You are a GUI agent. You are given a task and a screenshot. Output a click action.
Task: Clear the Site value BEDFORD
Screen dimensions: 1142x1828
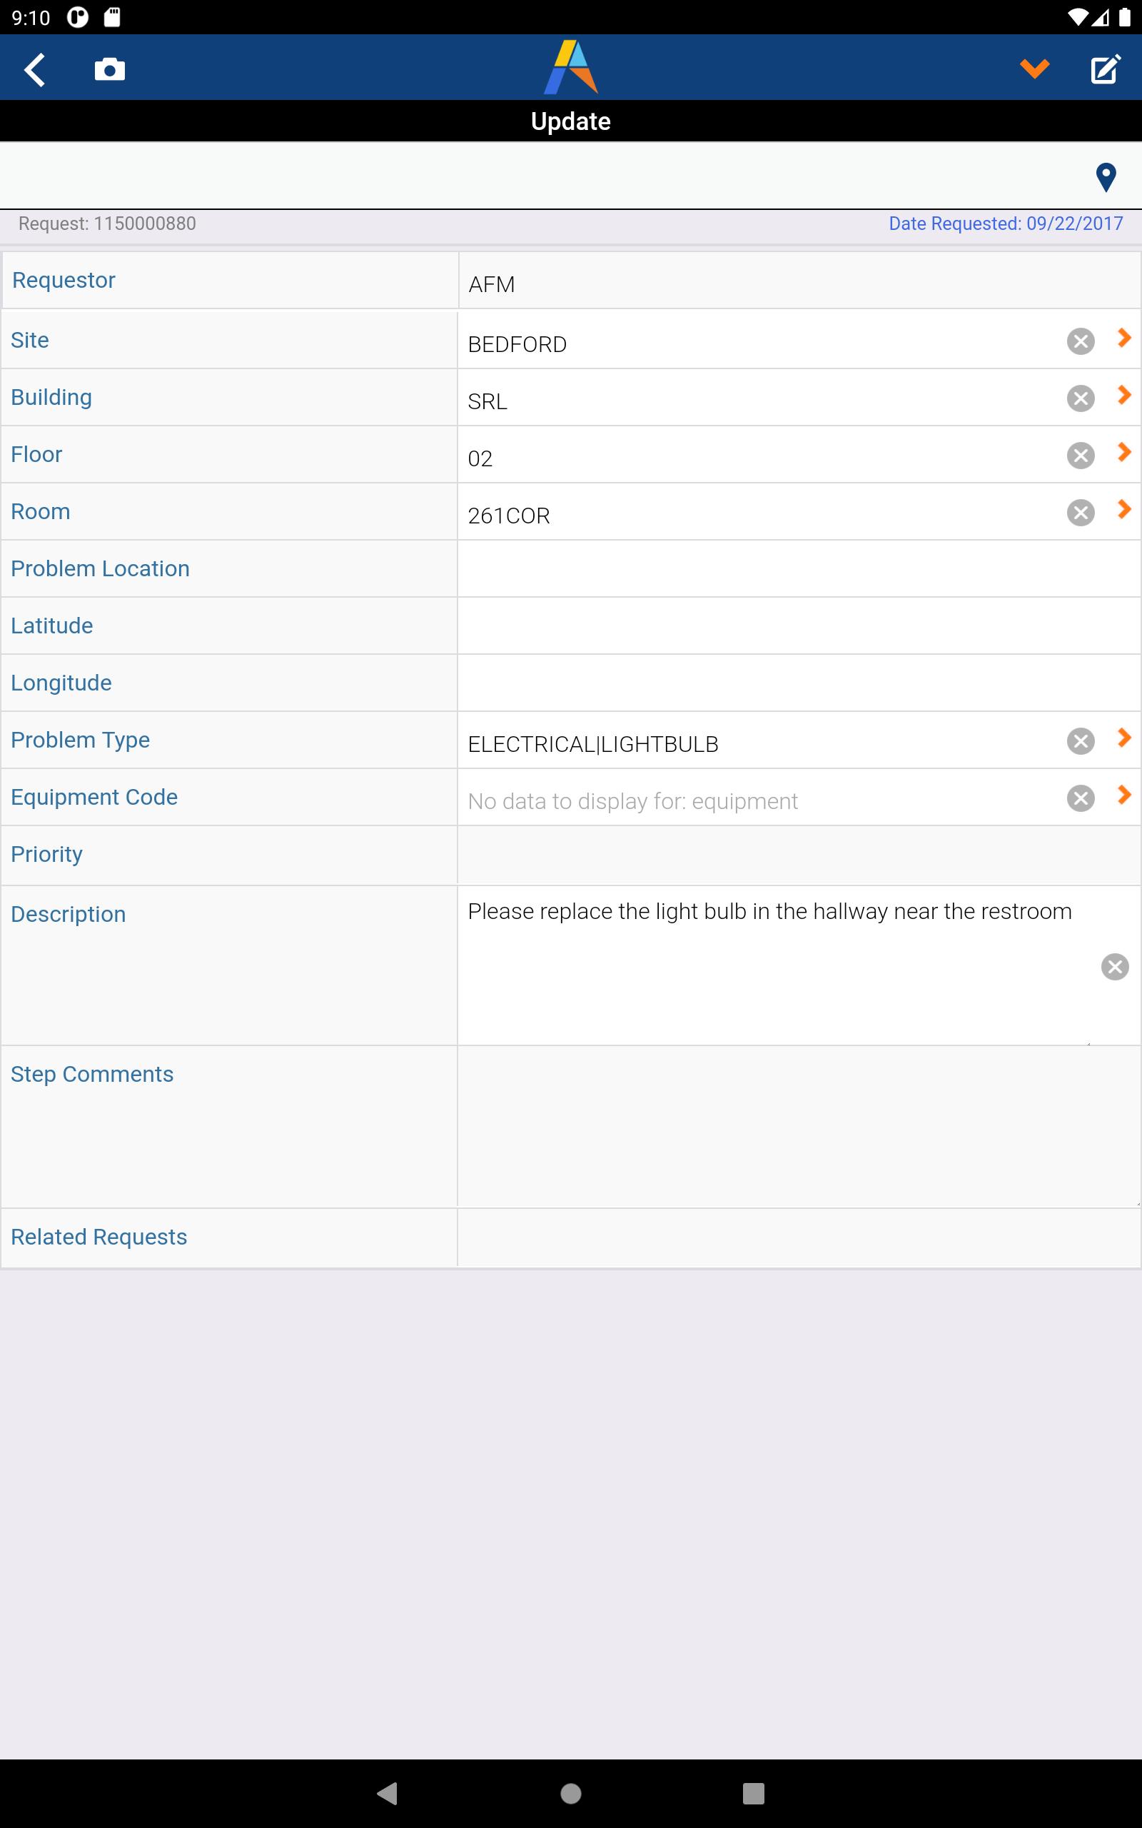coord(1080,341)
